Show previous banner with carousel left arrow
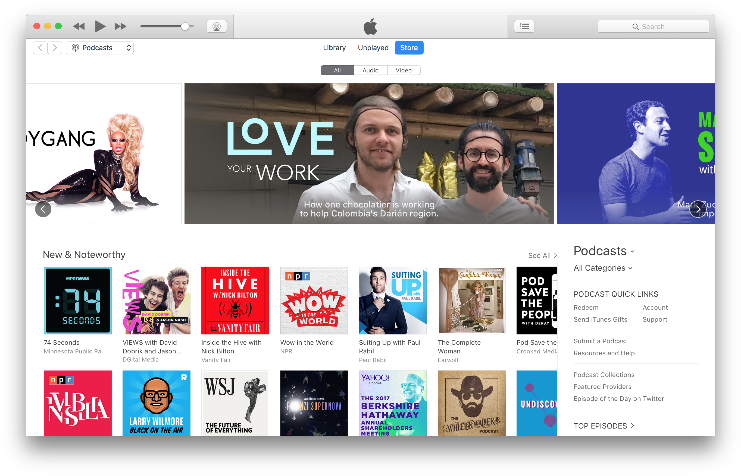Screen dimensions: 741x476 tap(43, 209)
